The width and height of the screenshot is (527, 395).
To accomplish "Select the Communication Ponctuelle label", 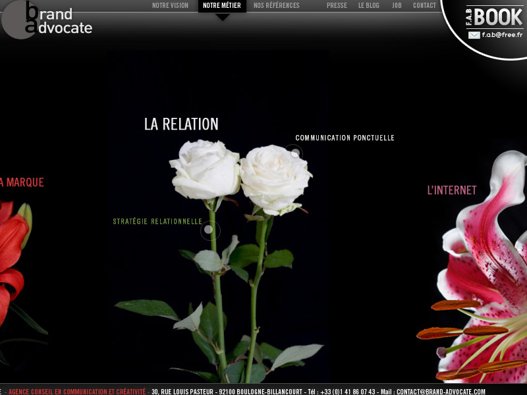I will tap(345, 138).
